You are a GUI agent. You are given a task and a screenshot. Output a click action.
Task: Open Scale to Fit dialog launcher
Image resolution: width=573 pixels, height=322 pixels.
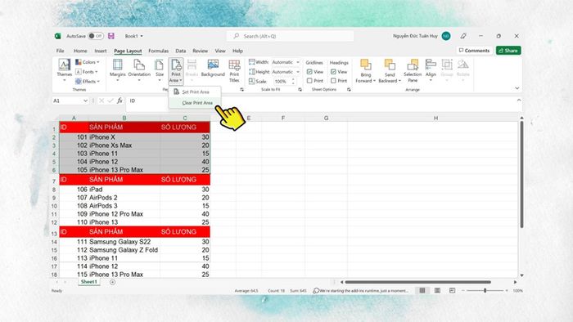(300, 89)
